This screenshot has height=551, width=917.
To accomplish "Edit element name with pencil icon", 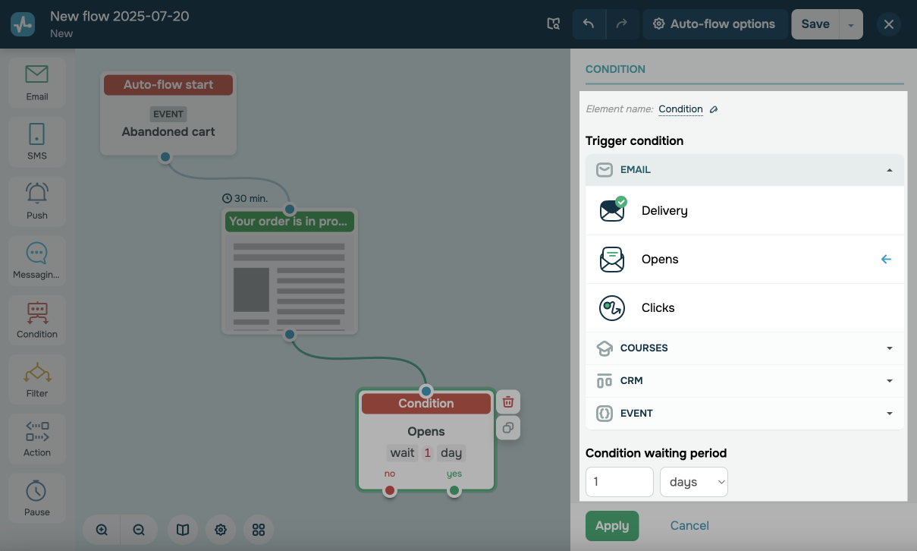I will pos(714,109).
